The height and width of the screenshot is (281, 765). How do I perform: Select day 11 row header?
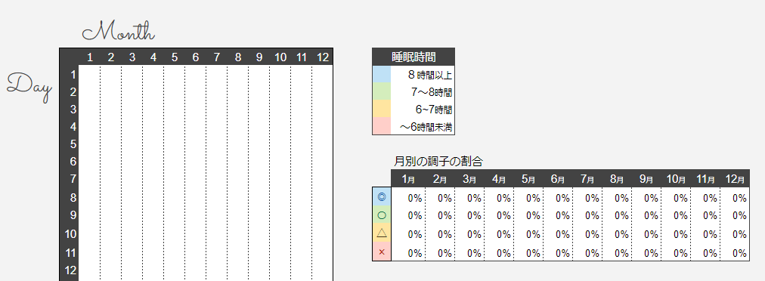tap(71, 252)
